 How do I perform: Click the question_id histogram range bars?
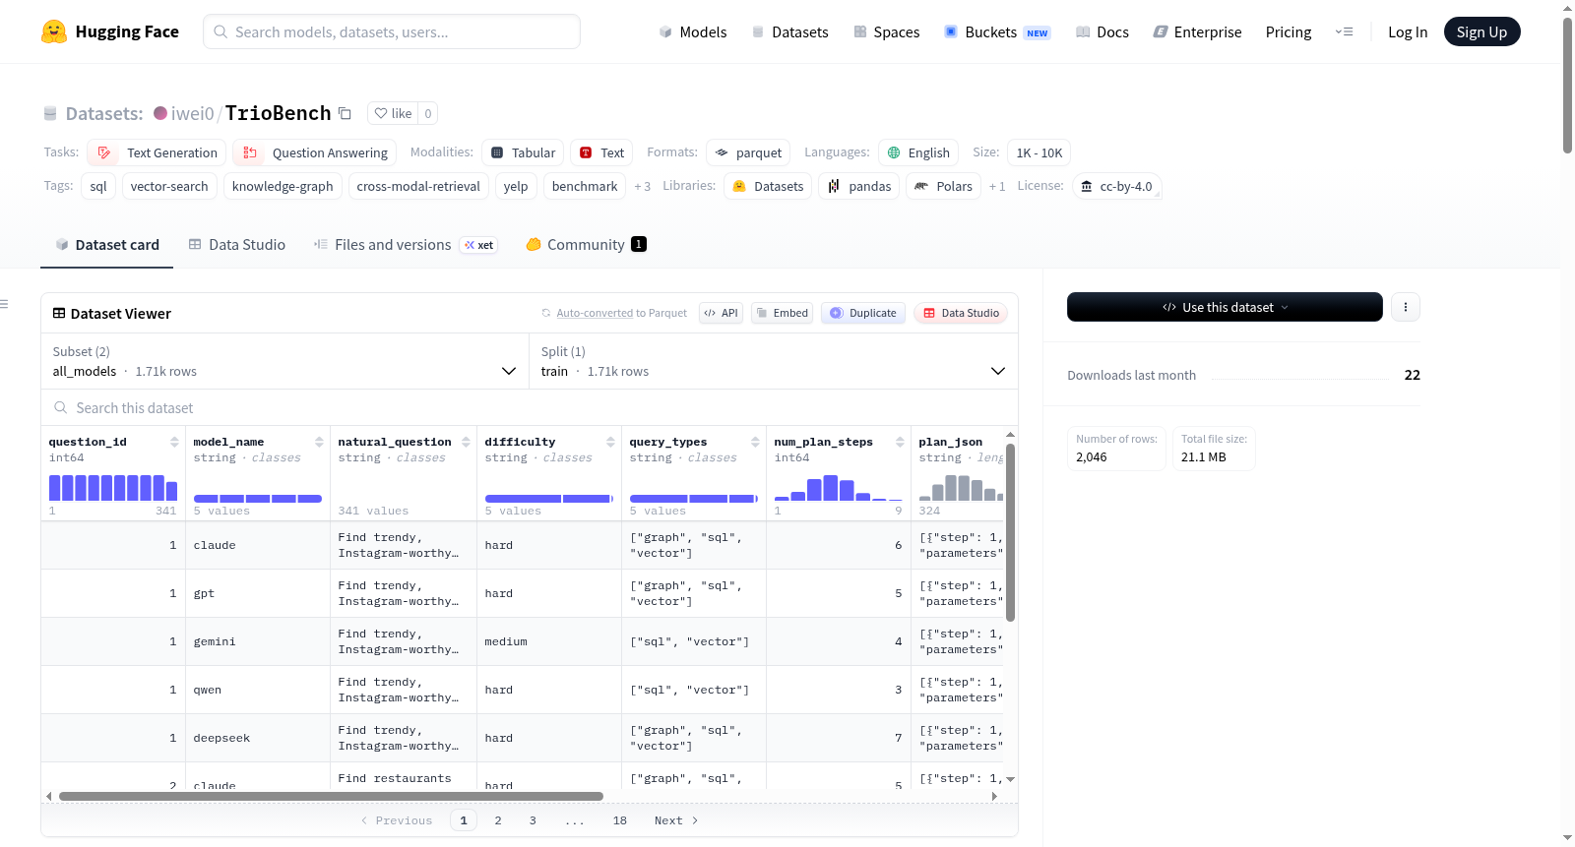click(x=113, y=487)
